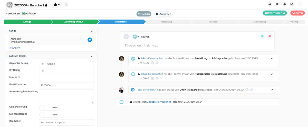The image size is (308, 127).
Task: Click the Prozess fertig button
Action: point(275,13)
